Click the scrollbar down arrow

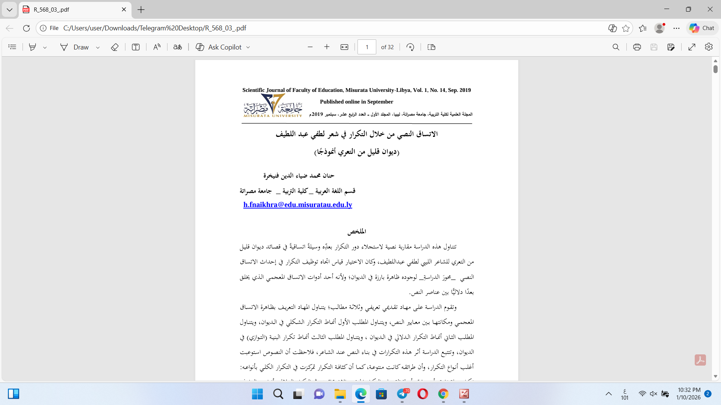click(x=715, y=376)
